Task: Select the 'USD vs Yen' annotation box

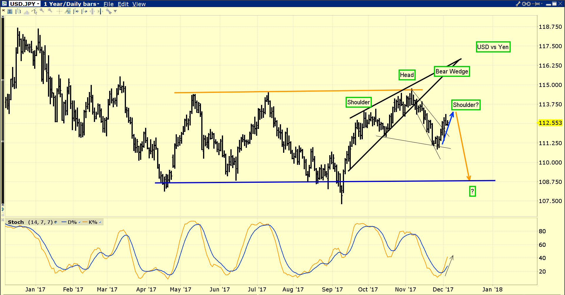Action: 493,47
